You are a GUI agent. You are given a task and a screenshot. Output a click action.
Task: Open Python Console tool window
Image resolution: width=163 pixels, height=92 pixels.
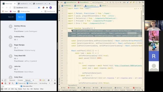click(x=106, y=88)
